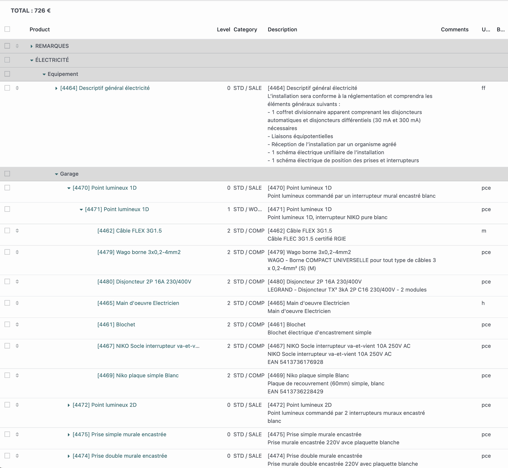Click drag handle for Wago borne row
Image resolution: width=508 pixels, height=468 pixels.
point(17,252)
